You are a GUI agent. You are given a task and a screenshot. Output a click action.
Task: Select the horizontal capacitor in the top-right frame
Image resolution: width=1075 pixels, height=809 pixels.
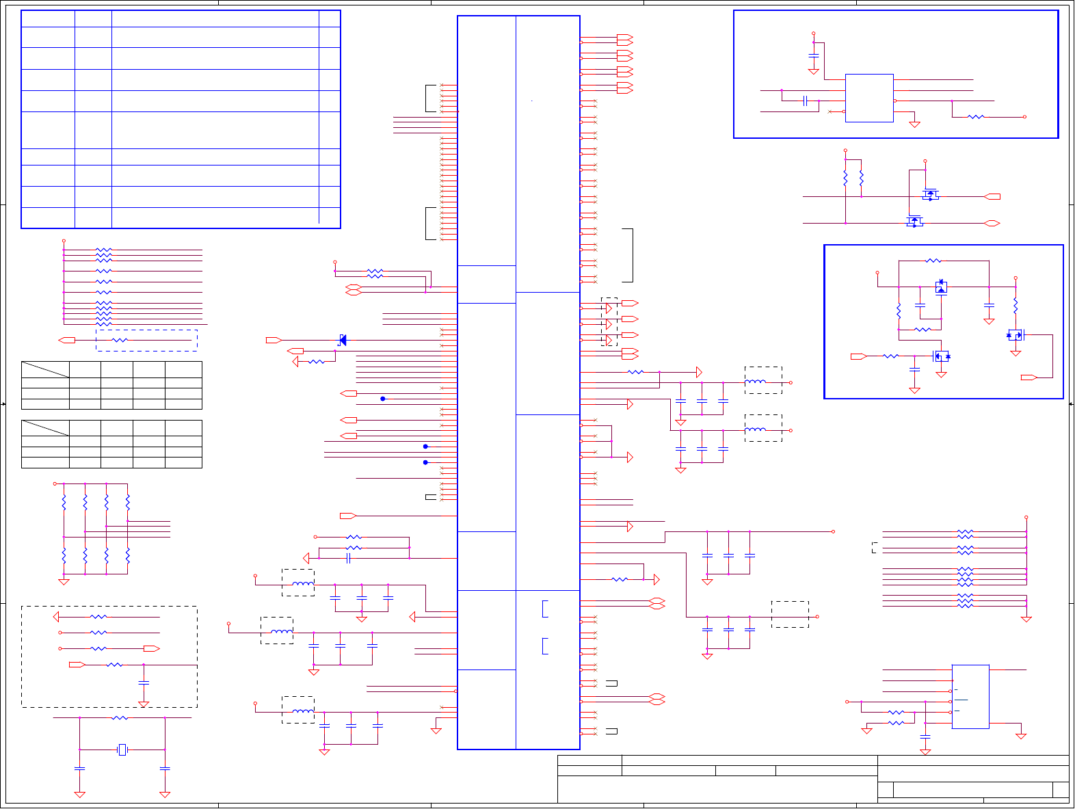click(x=806, y=101)
